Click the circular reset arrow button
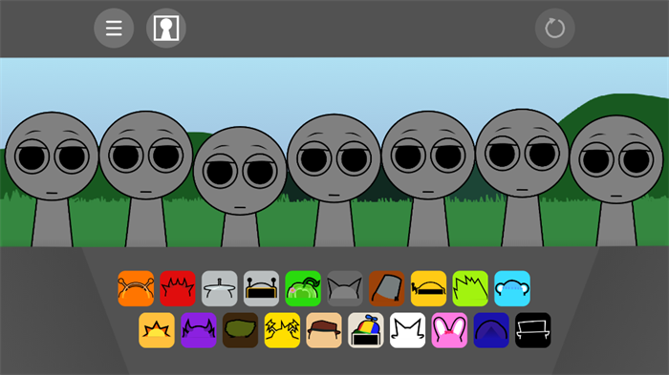 [554, 28]
